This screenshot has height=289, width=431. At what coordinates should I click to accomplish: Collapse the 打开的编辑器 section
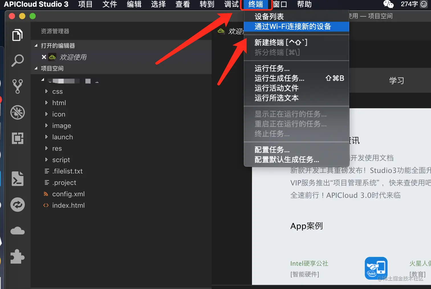point(36,46)
